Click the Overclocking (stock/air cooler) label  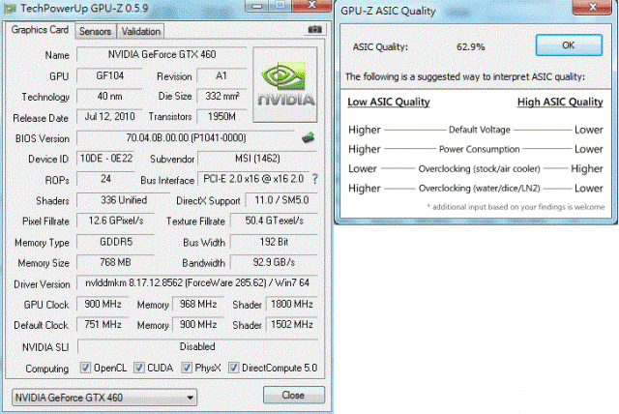480,169
